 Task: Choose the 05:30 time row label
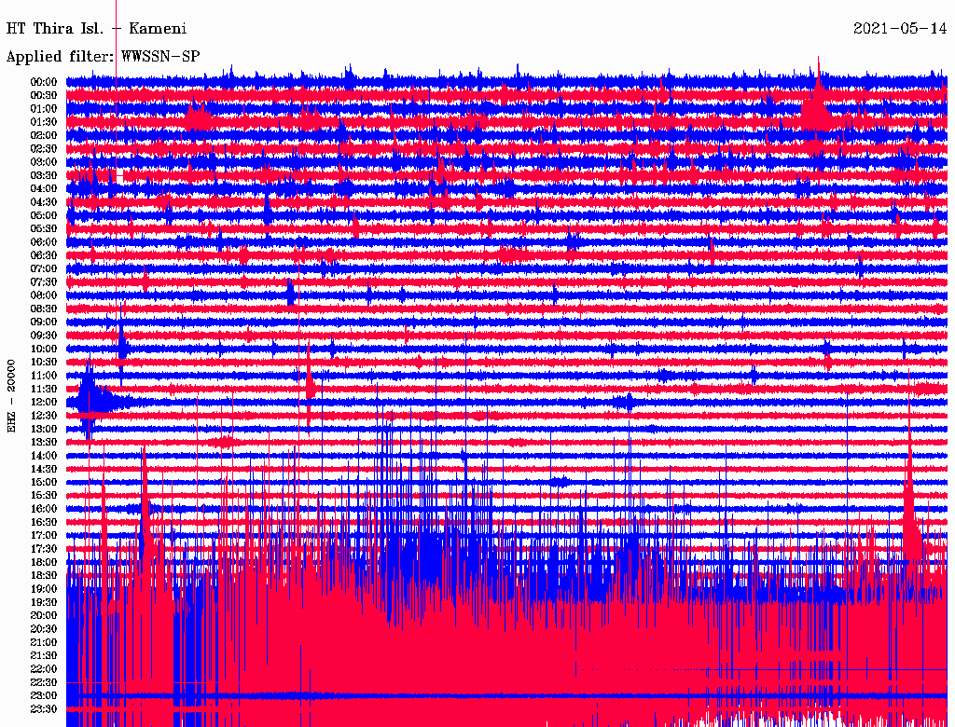point(44,228)
